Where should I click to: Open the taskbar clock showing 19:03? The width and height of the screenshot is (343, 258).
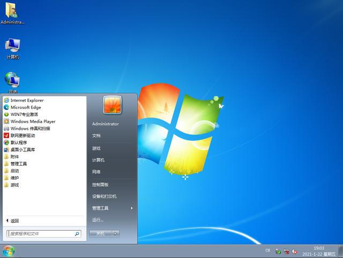click(x=319, y=251)
